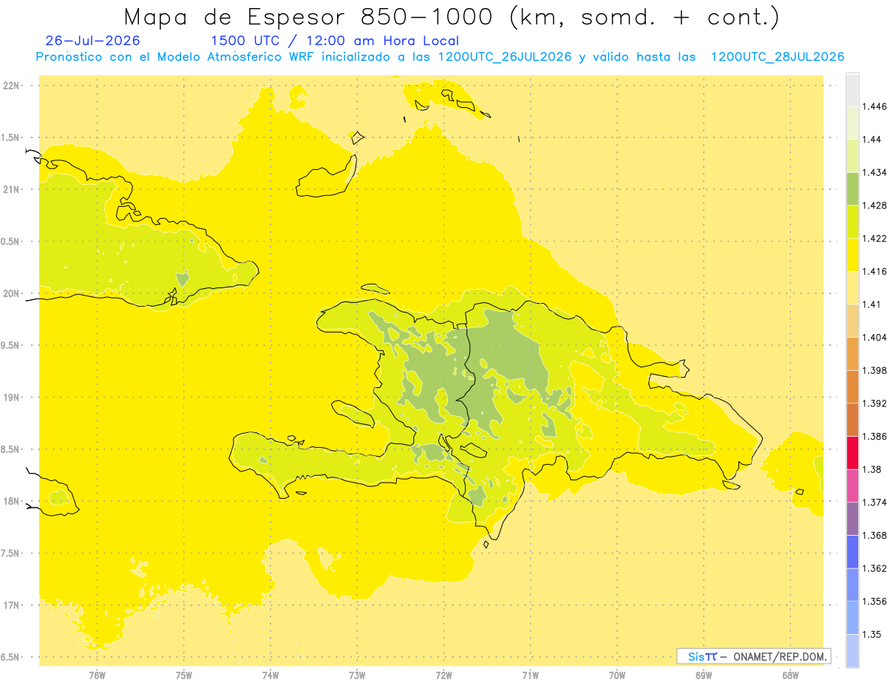Click the "1500 UTC / 12:00 am Hora Local" text

335,41
